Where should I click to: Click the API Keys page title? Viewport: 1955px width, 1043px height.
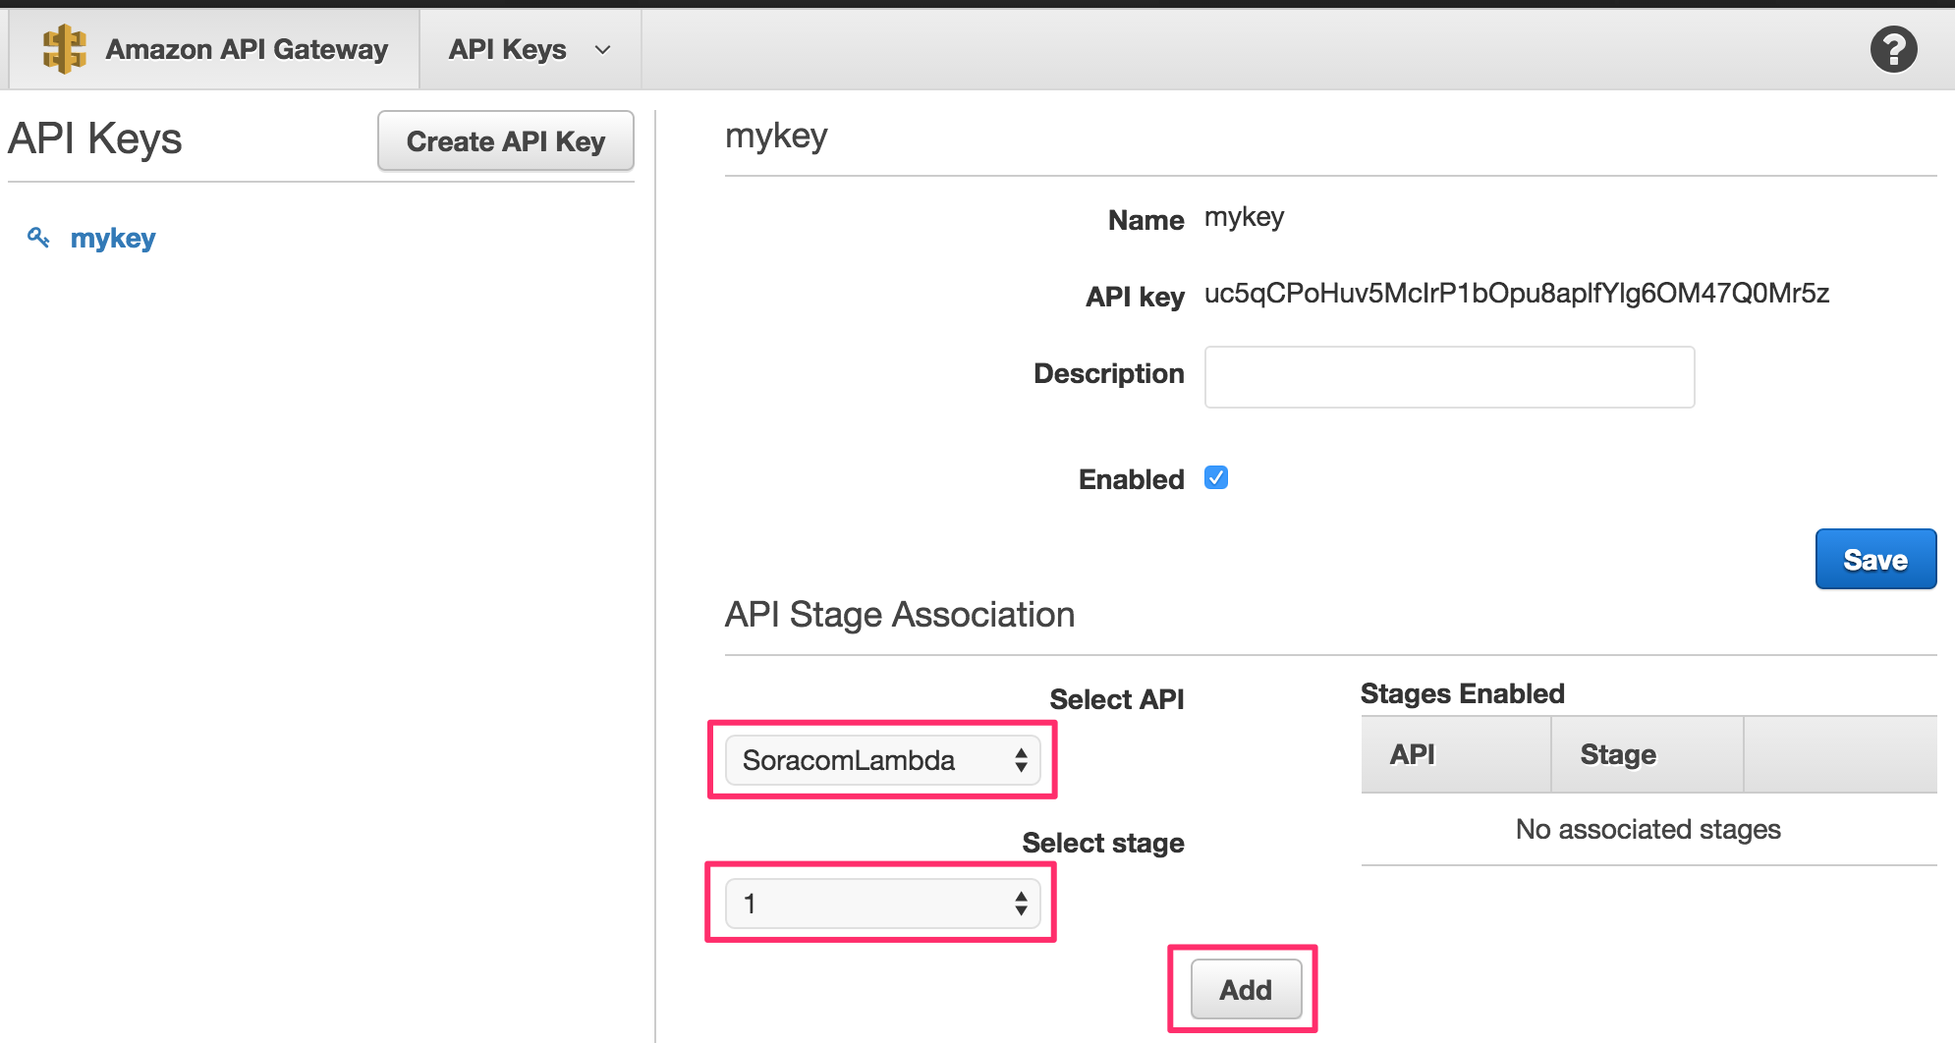(94, 138)
